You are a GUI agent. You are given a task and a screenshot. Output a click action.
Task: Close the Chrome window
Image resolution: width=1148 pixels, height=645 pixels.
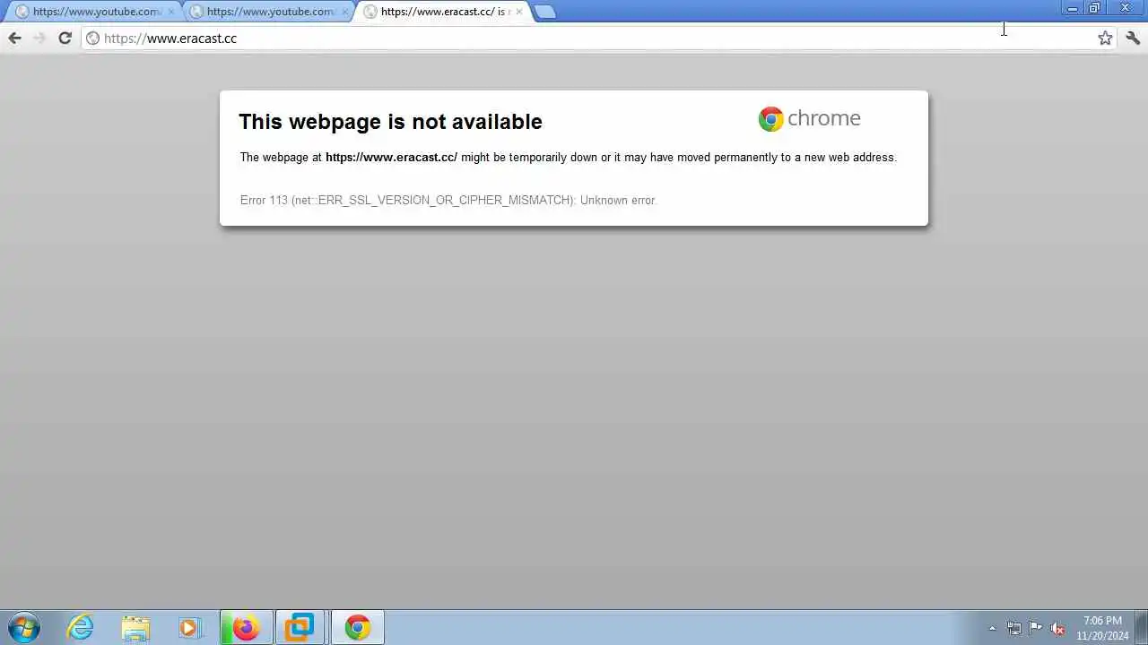pos(1125,8)
